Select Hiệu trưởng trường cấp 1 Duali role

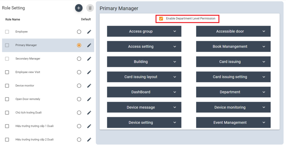coord(34,126)
